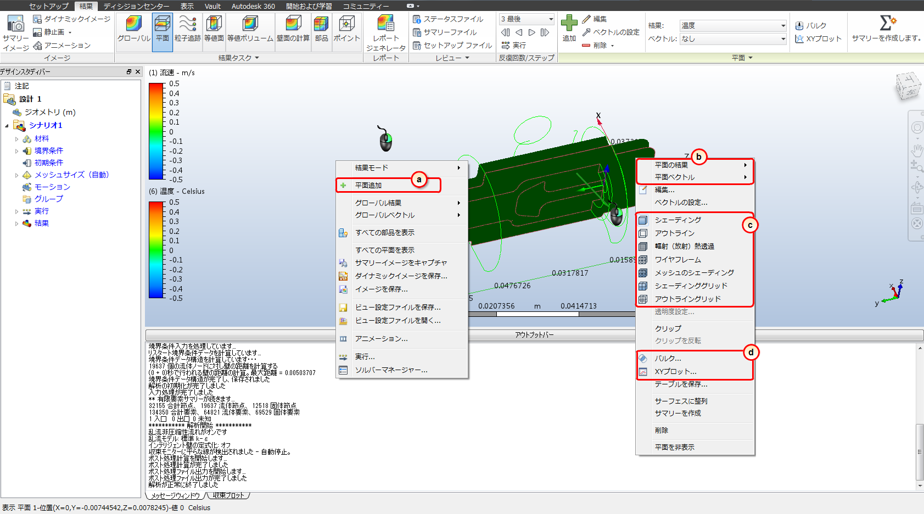Open the 平面の結果 submenu

(695, 165)
